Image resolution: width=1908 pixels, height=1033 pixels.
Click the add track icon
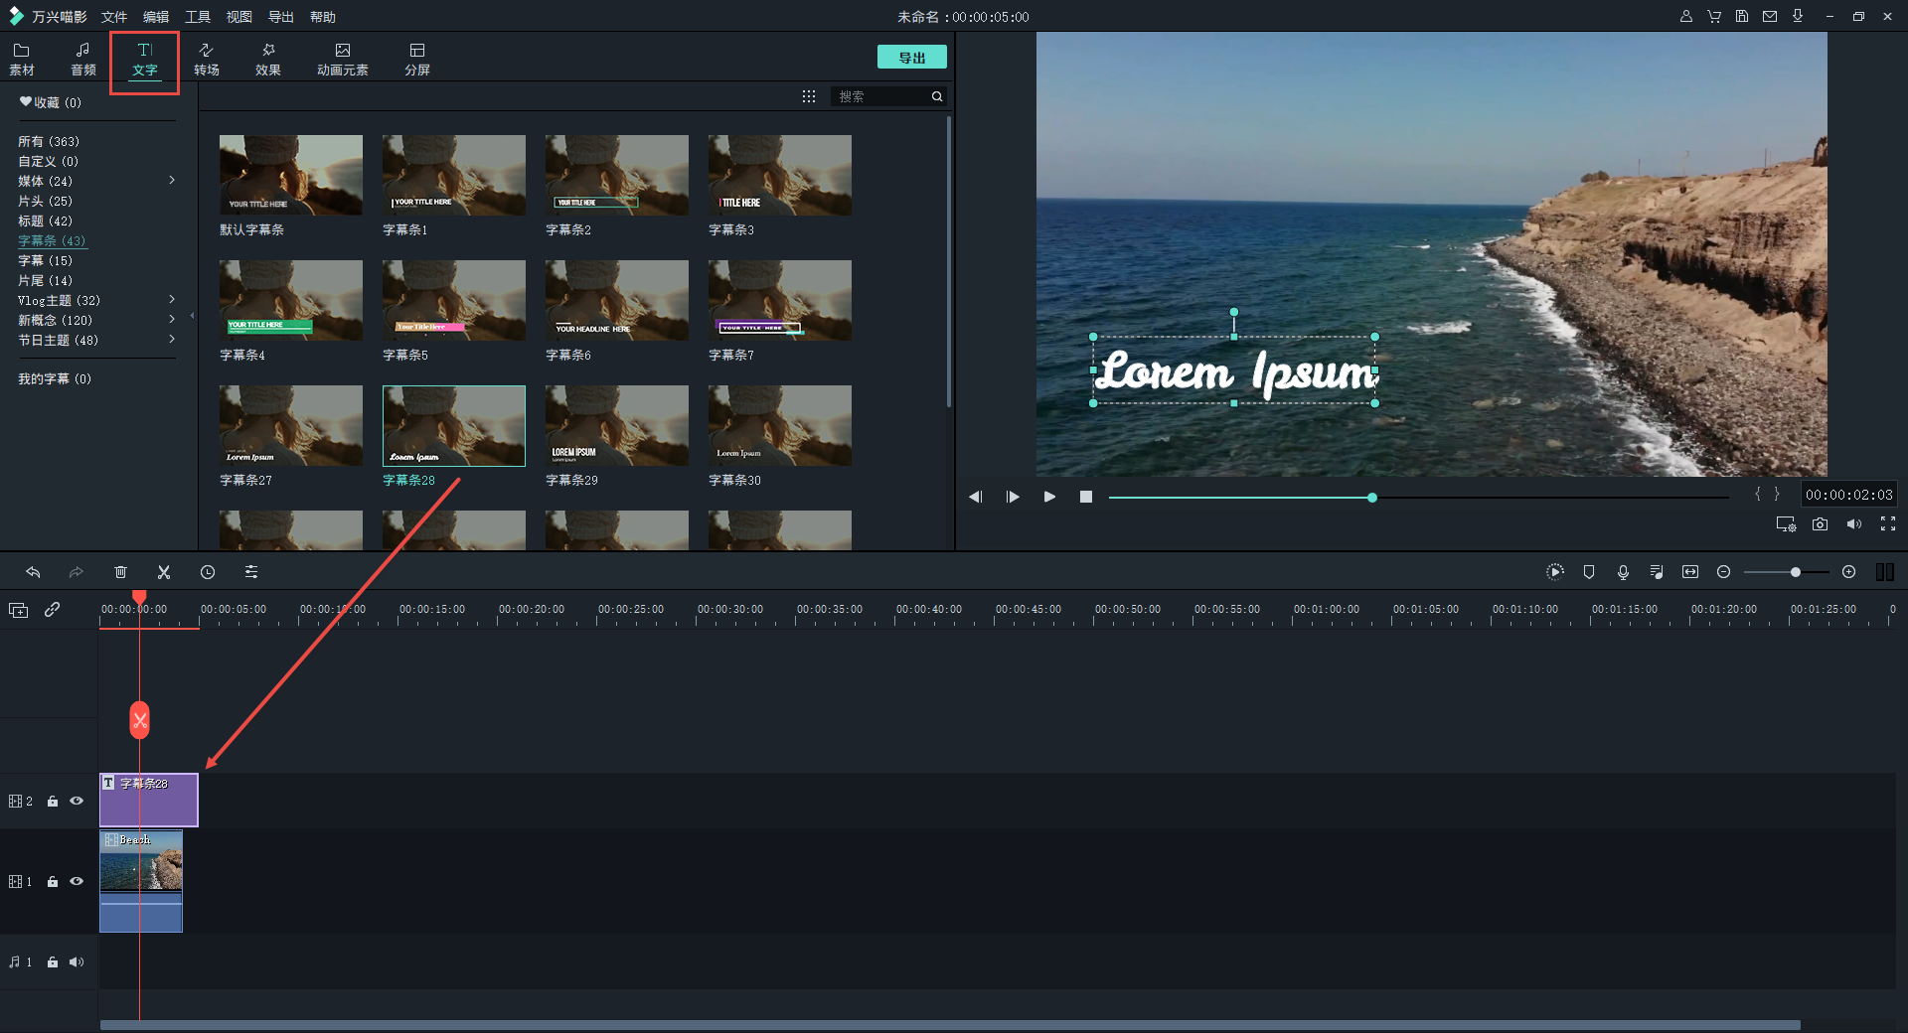pyautogui.click(x=18, y=610)
